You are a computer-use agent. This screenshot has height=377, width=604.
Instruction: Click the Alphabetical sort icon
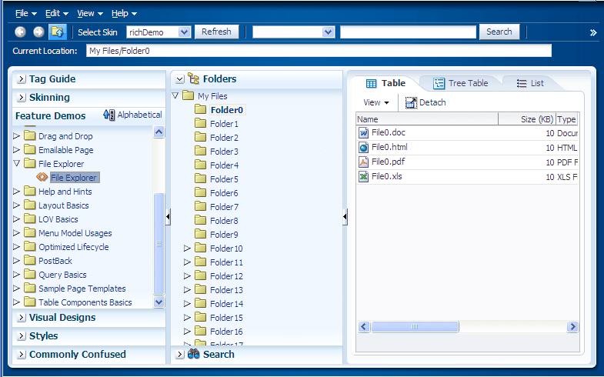click(x=109, y=115)
